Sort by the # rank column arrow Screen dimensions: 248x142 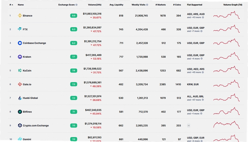(12, 5)
